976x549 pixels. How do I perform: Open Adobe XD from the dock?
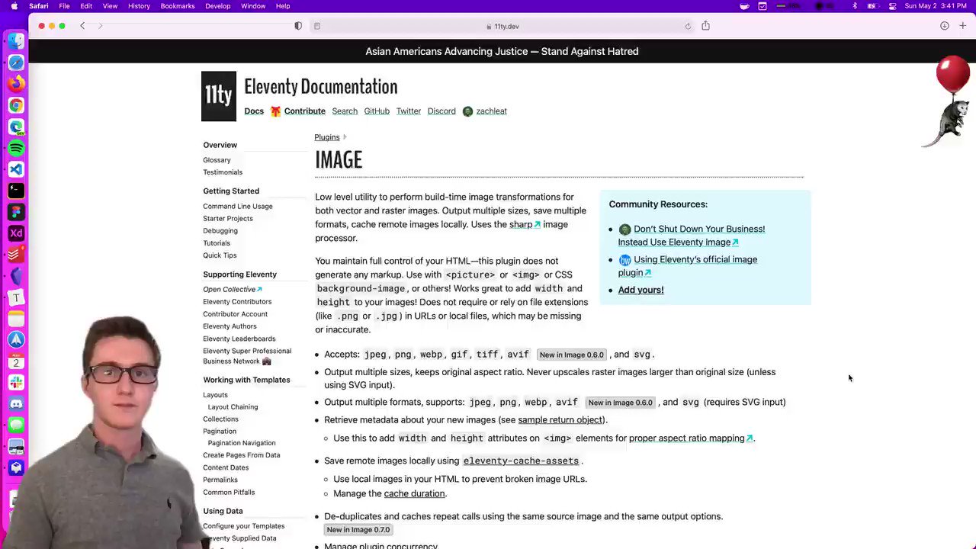16,233
